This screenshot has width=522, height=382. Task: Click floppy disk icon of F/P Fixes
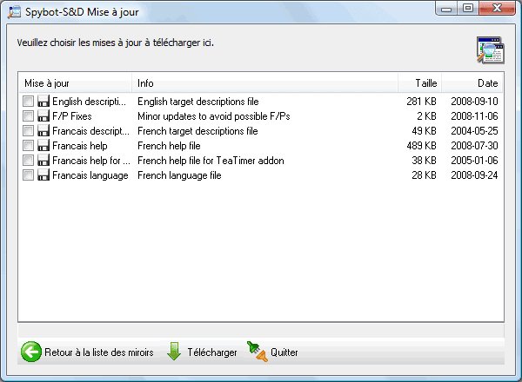coord(43,116)
